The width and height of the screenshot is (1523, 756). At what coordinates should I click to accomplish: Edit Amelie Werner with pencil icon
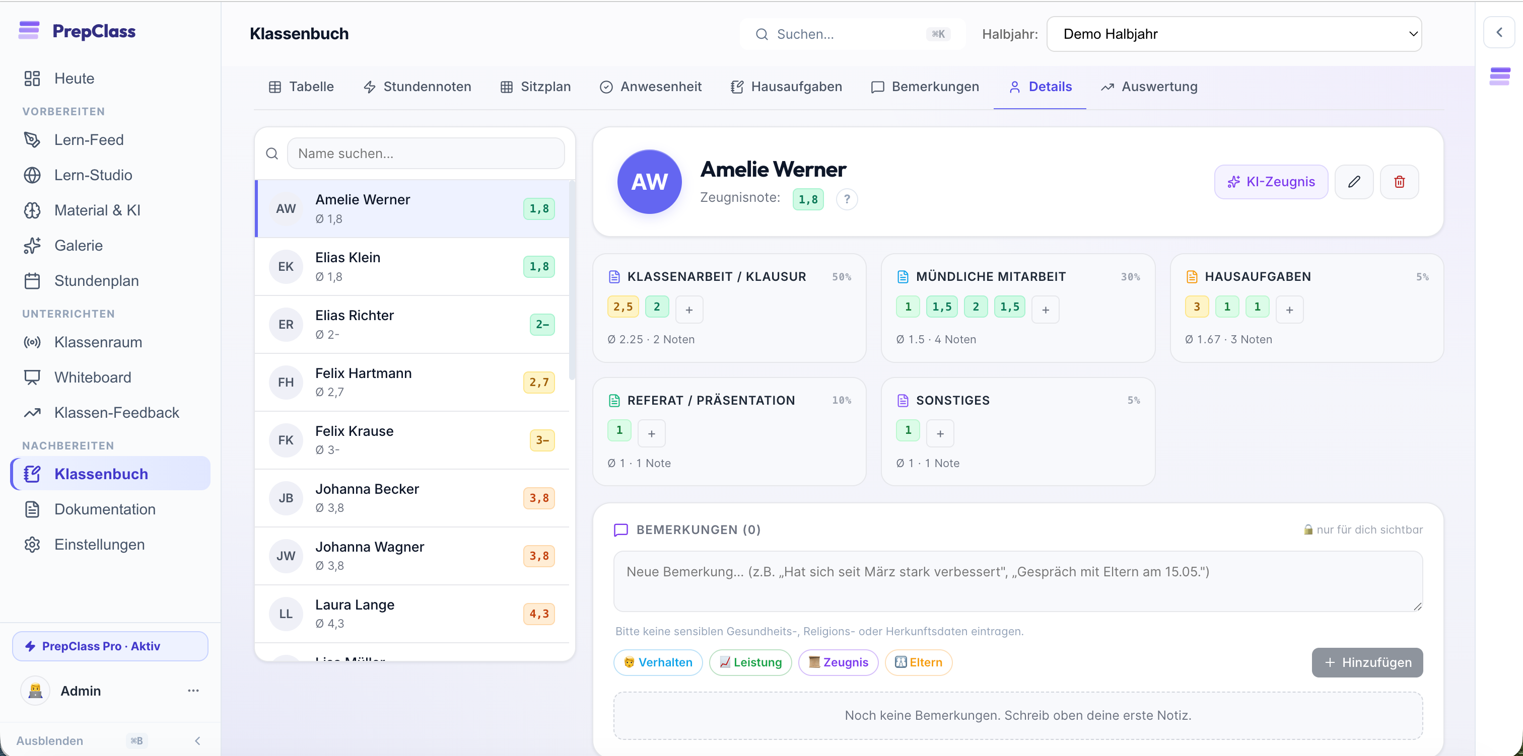1354,182
